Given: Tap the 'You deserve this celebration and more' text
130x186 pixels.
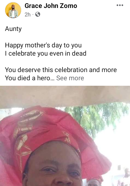Looking at the screenshot, I should point(61,70).
